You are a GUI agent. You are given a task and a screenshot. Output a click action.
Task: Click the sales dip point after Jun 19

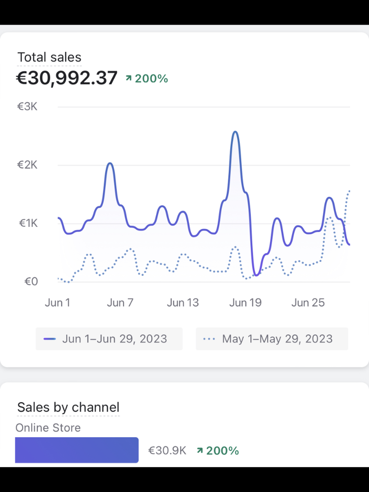257,275
